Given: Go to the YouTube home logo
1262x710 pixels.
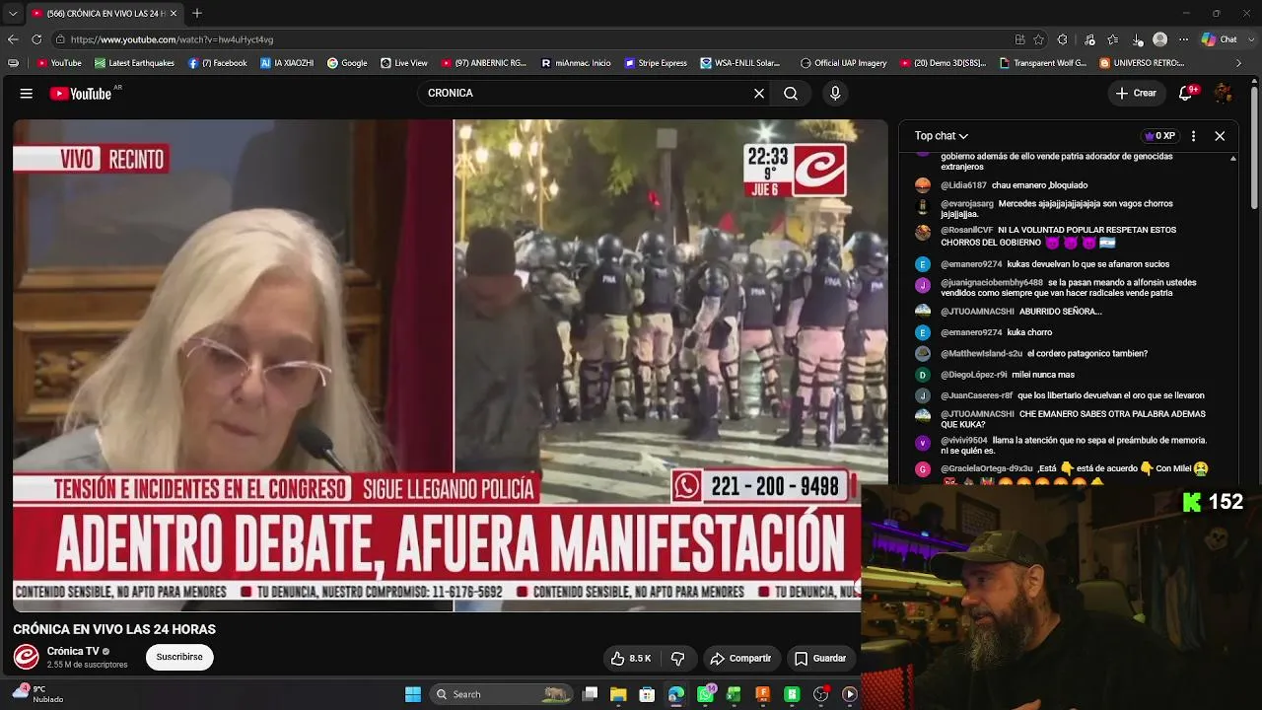Looking at the screenshot, I should [81, 94].
